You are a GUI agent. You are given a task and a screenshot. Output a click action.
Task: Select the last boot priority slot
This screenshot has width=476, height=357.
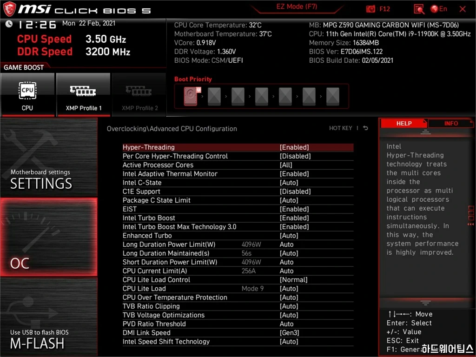pyautogui.click(x=333, y=97)
